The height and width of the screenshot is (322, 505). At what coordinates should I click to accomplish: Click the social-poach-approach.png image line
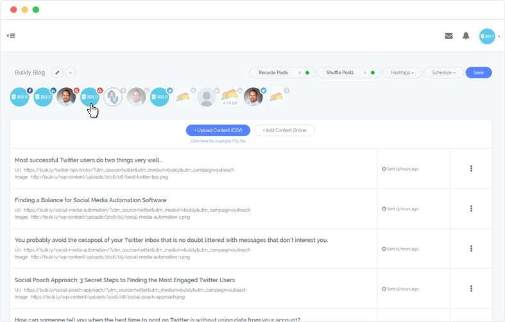tap(99, 297)
